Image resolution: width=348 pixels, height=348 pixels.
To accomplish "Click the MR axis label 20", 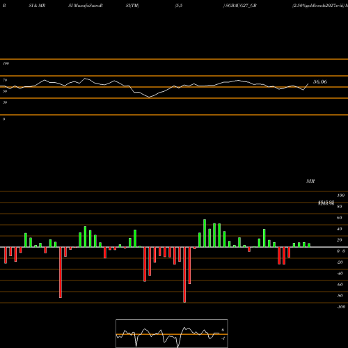I will (x=339, y=240).
